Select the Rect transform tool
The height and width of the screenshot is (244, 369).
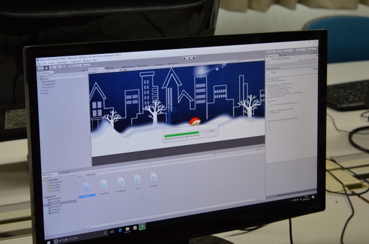[x=63, y=67]
